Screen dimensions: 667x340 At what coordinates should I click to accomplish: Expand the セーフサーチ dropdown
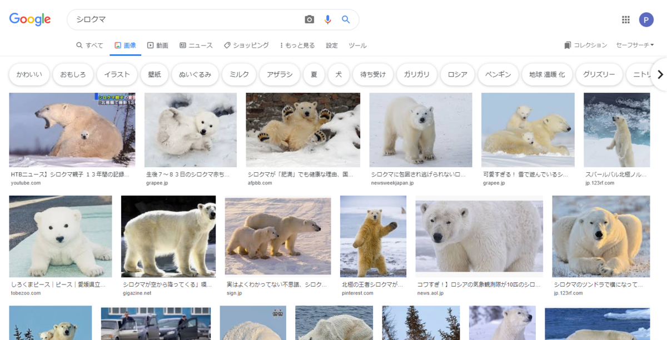point(635,45)
